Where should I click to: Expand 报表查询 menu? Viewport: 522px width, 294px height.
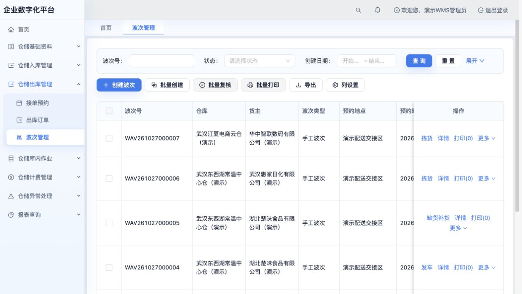click(42, 215)
